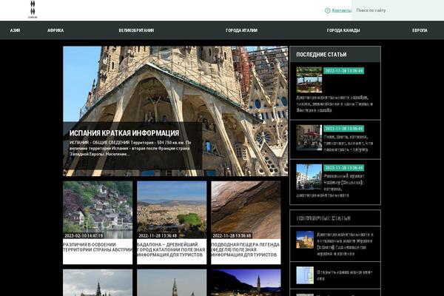
Task: Open the Азия menu item
Action: tap(15, 30)
